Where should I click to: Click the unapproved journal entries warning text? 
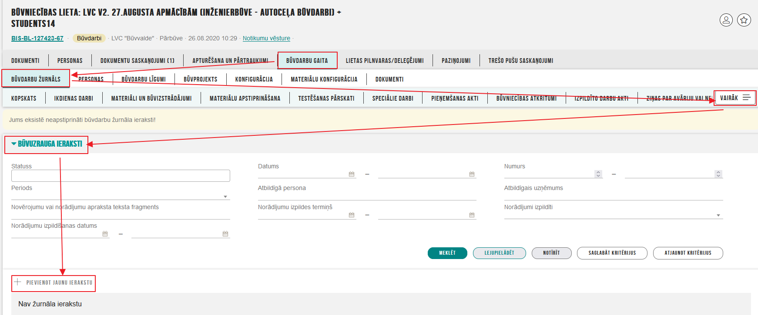82,120
